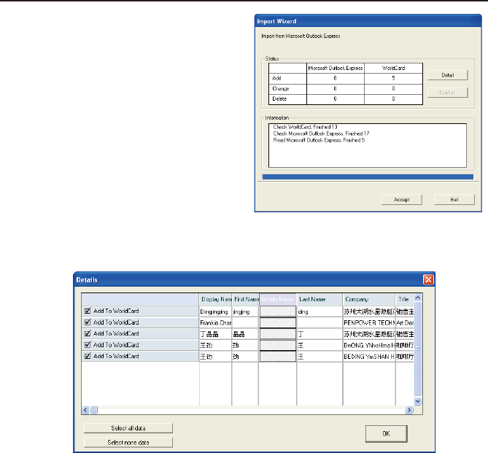This screenshot has width=488, height=453.
Task: Click the Accept button in Import Wizard
Action: 401,200
